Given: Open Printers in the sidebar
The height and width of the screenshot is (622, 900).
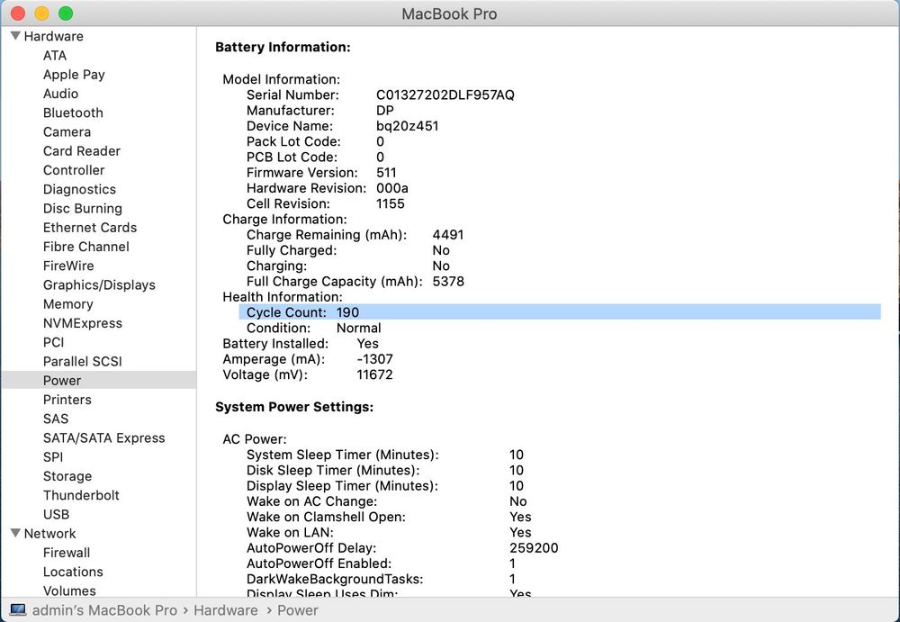Looking at the screenshot, I should (x=67, y=400).
